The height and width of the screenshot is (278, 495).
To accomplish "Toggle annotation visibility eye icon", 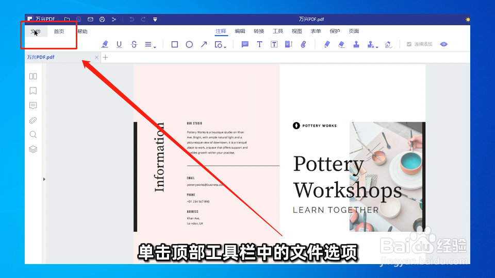I will 444,44.
